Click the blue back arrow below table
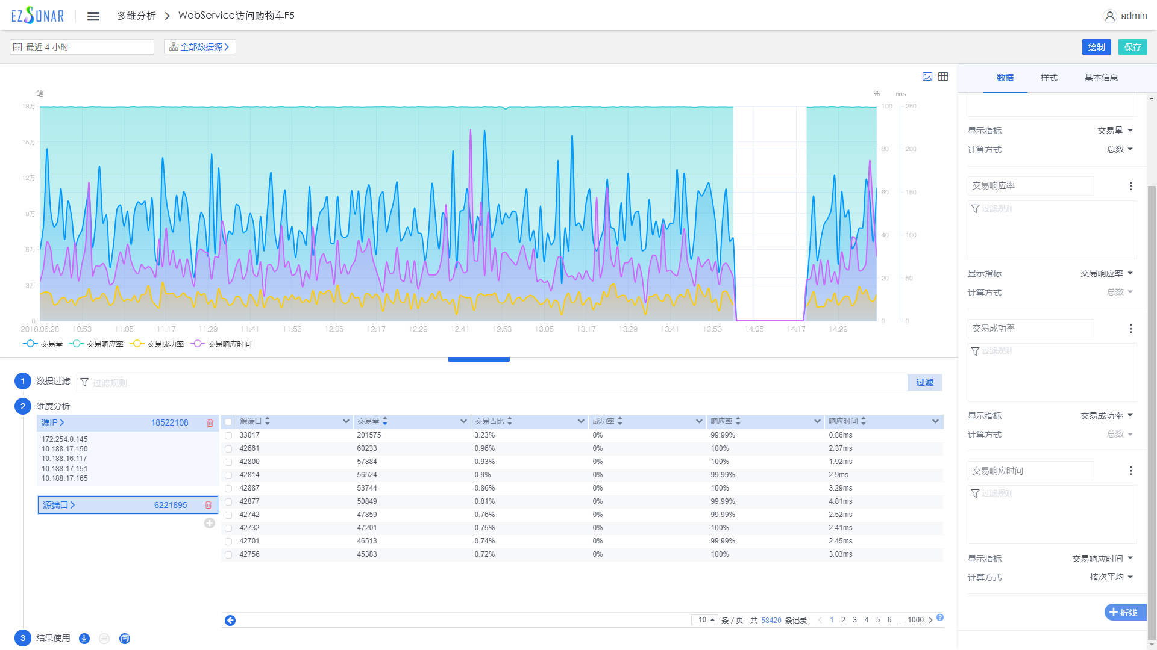 click(230, 621)
